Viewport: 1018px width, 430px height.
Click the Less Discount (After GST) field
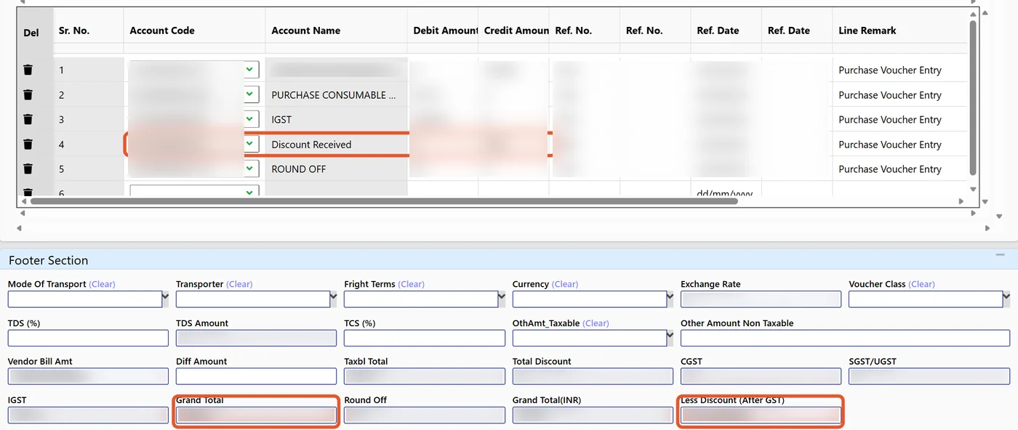pyautogui.click(x=761, y=415)
